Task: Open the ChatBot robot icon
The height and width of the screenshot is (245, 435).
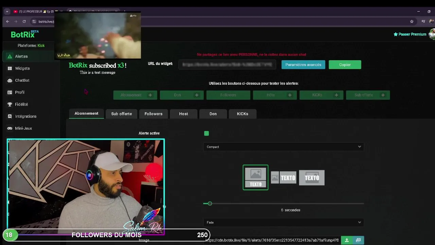Action: pos(10,80)
